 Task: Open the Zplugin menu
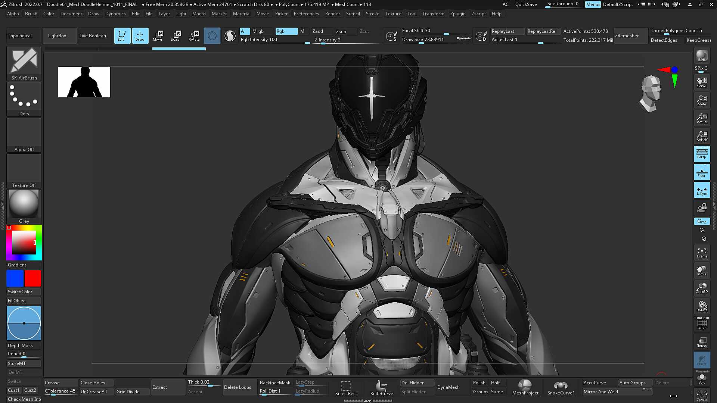pos(458,14)
